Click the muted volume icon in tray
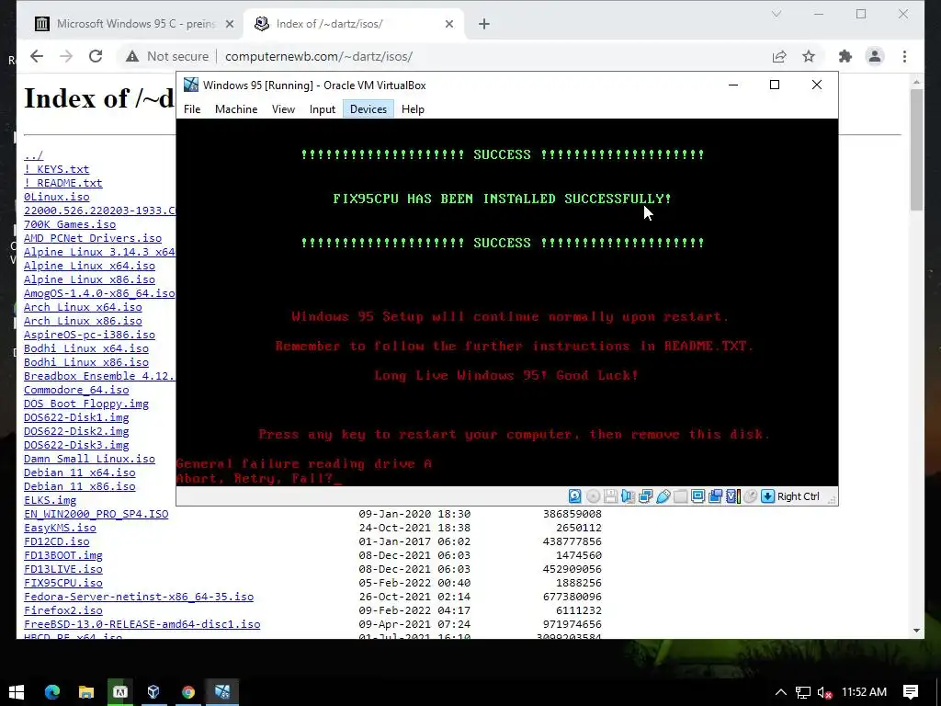This screenshot has width=941, height=706. (824, 692)
